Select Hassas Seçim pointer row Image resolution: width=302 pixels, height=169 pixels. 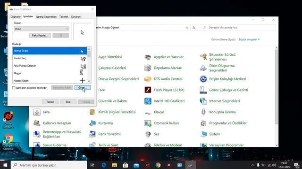(50, 80)
